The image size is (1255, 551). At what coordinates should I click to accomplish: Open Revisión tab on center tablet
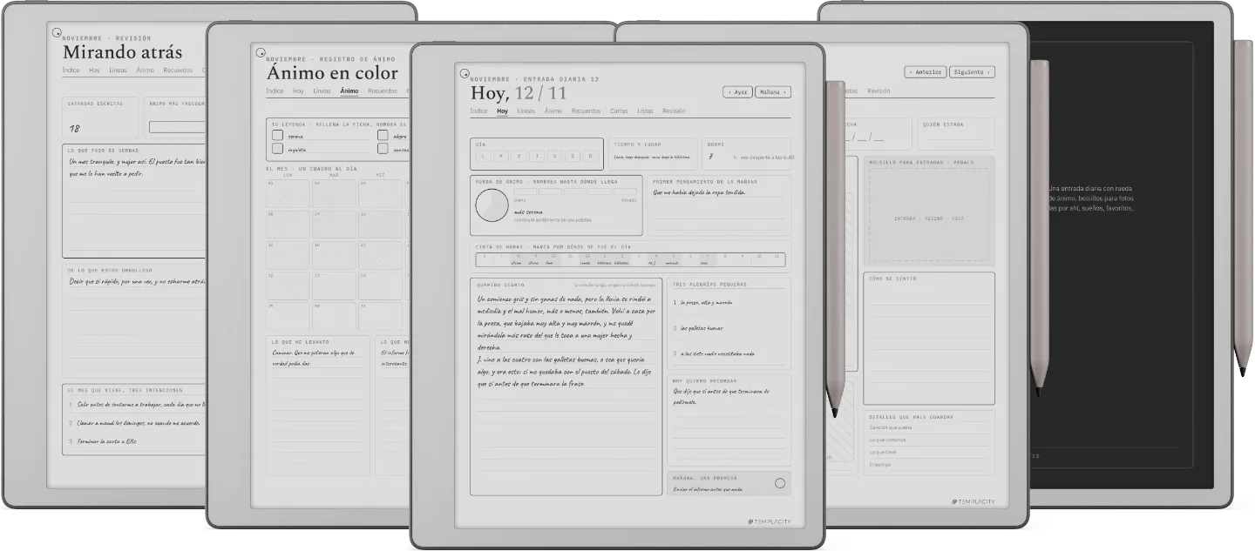(674, 111)
